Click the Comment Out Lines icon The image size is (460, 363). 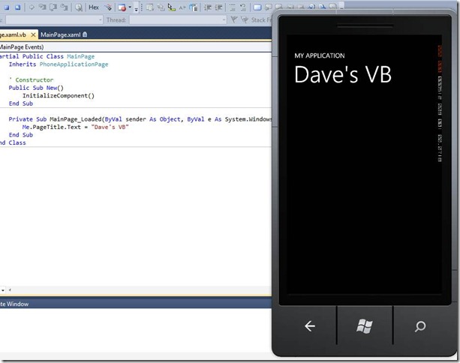[x=232, y=7]
